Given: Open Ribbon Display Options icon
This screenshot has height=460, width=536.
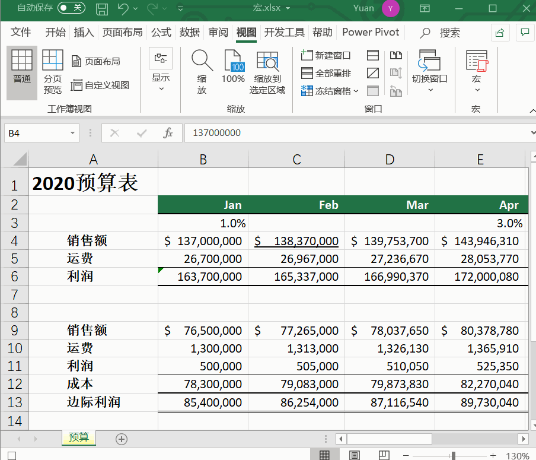Looking at the screenshot, I should (x=425, y=8).
